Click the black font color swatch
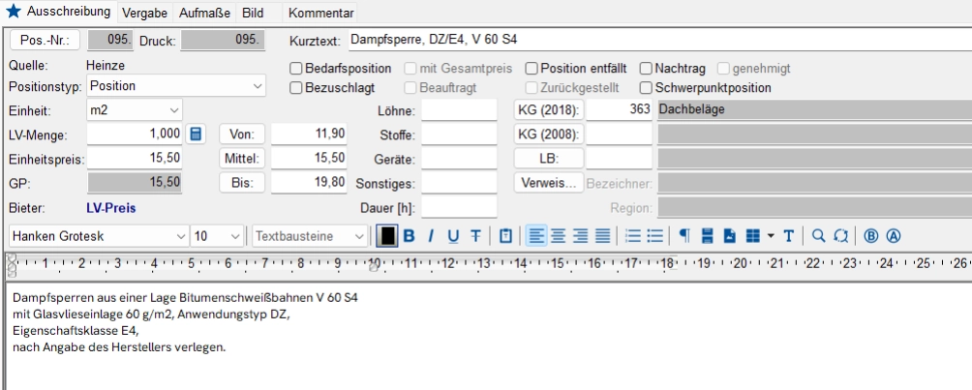 [386, 236]
